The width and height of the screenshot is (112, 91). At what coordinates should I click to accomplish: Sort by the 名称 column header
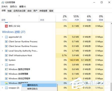[x=3, y=20]
